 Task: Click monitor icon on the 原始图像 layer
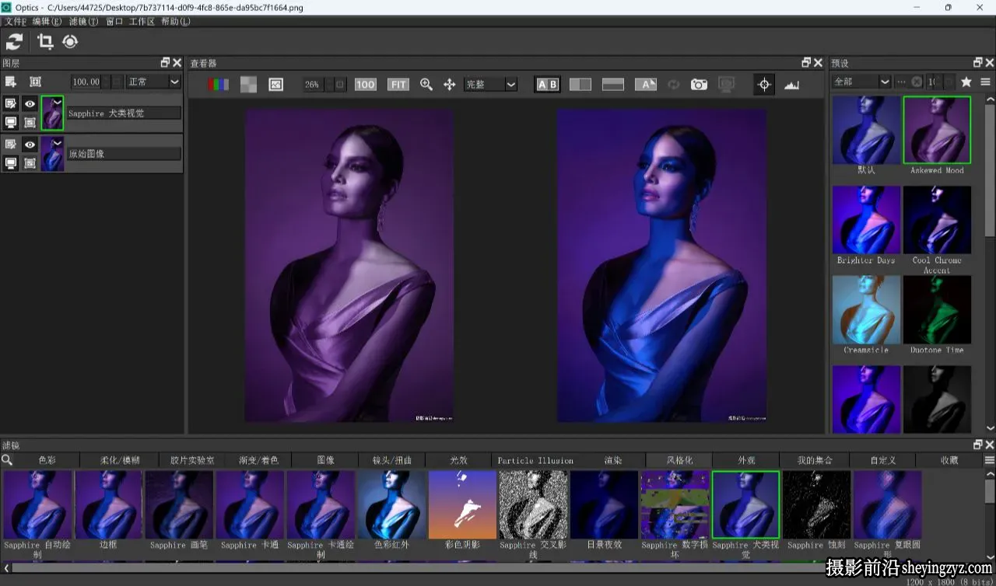[x=11, y=163]
